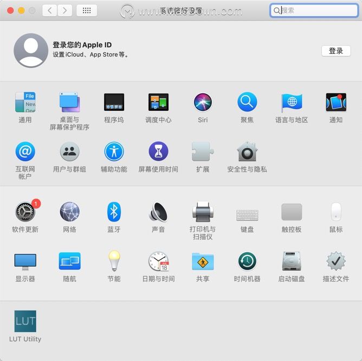This screenshot has width=362, height=361.
Task: Show all preferences grid button
Action: 87,10
